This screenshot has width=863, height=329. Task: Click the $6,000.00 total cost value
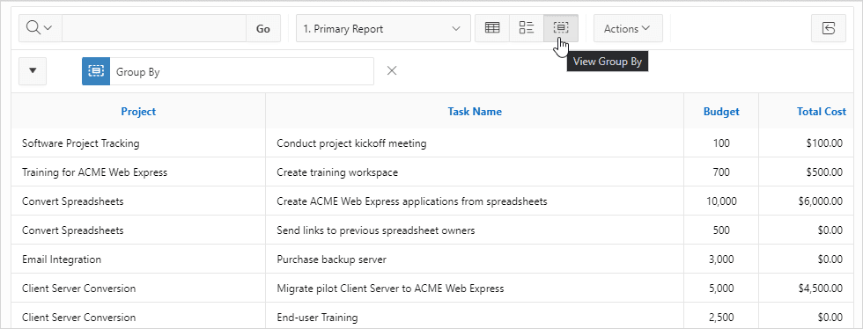[x=820, y=201]
